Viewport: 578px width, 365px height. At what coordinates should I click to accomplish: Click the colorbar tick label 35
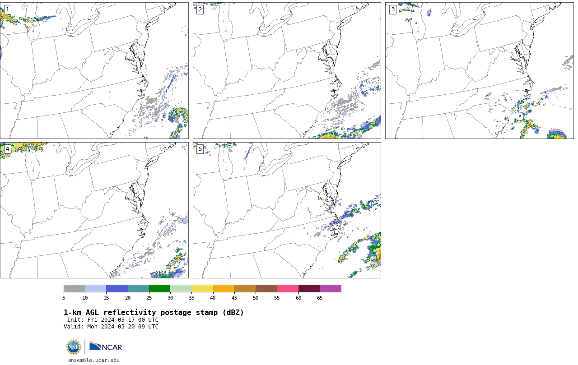(191, 298)
